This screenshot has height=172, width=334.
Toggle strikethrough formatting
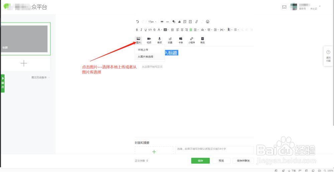coord(154,30)
